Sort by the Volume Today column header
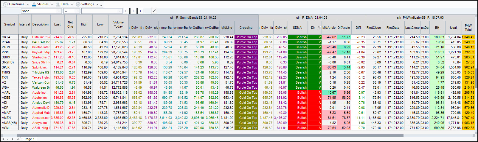Screen dimensions: 478x142 point(118,24)
